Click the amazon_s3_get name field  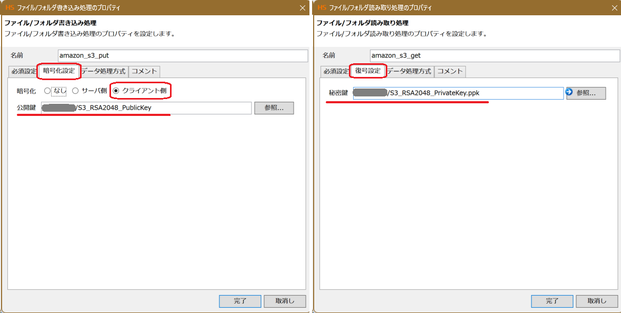(495, 55)
